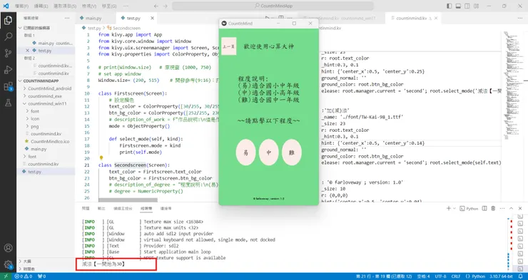Image resolution: width=528 pixels, height=280 pixels.
Task: Open the Explorer view in activity bar
Action: 8,21
